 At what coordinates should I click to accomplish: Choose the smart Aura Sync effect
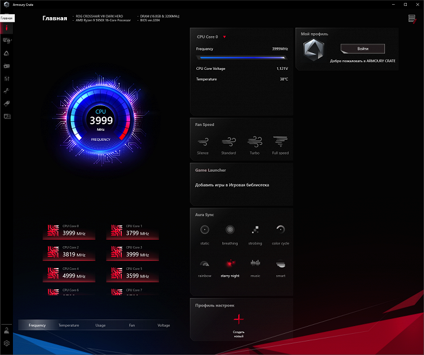[x=280, y=268]
